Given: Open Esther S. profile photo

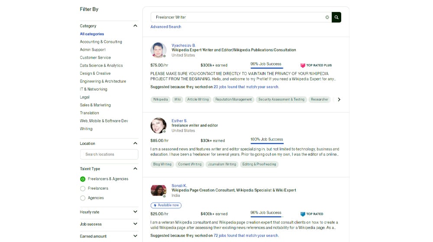Looking at the screenshot, I should click(x=158, y=125).
